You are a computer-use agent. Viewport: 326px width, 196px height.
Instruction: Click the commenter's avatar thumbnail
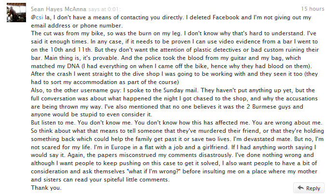pos(13,14)
